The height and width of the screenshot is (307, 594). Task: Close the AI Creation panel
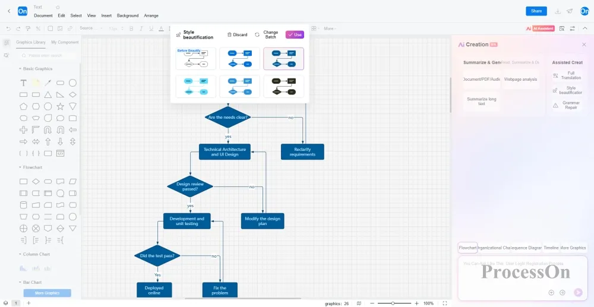pos(583,45)
